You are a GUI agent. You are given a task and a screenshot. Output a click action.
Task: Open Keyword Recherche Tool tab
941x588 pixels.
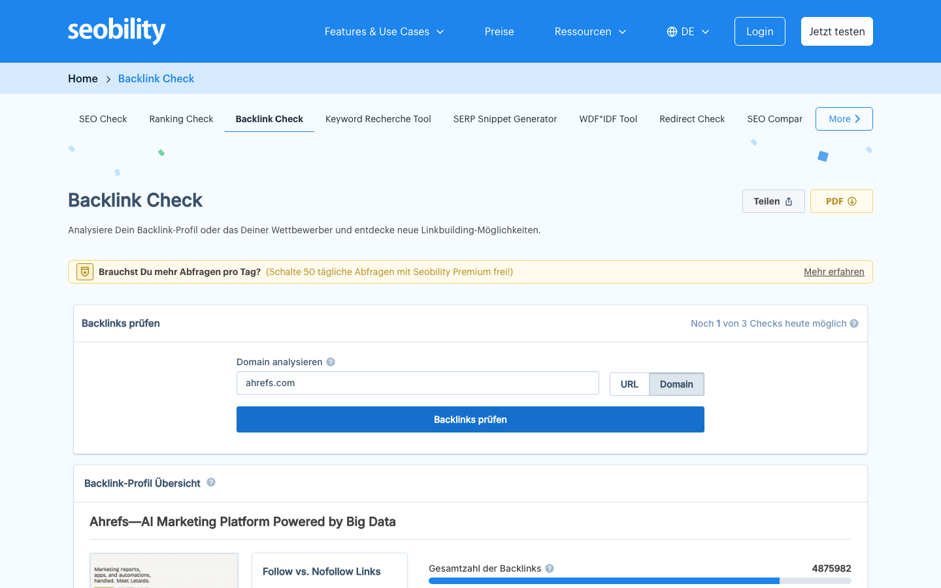pyautogui.click(x=378, y=119)
